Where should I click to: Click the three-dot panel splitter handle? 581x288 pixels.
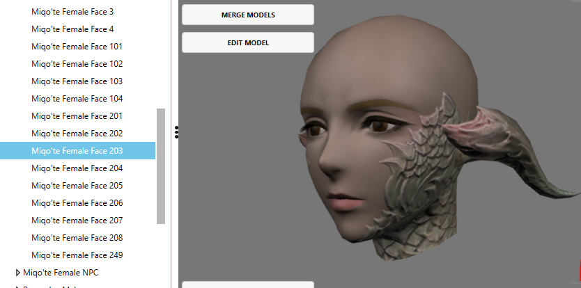(177, 132)
